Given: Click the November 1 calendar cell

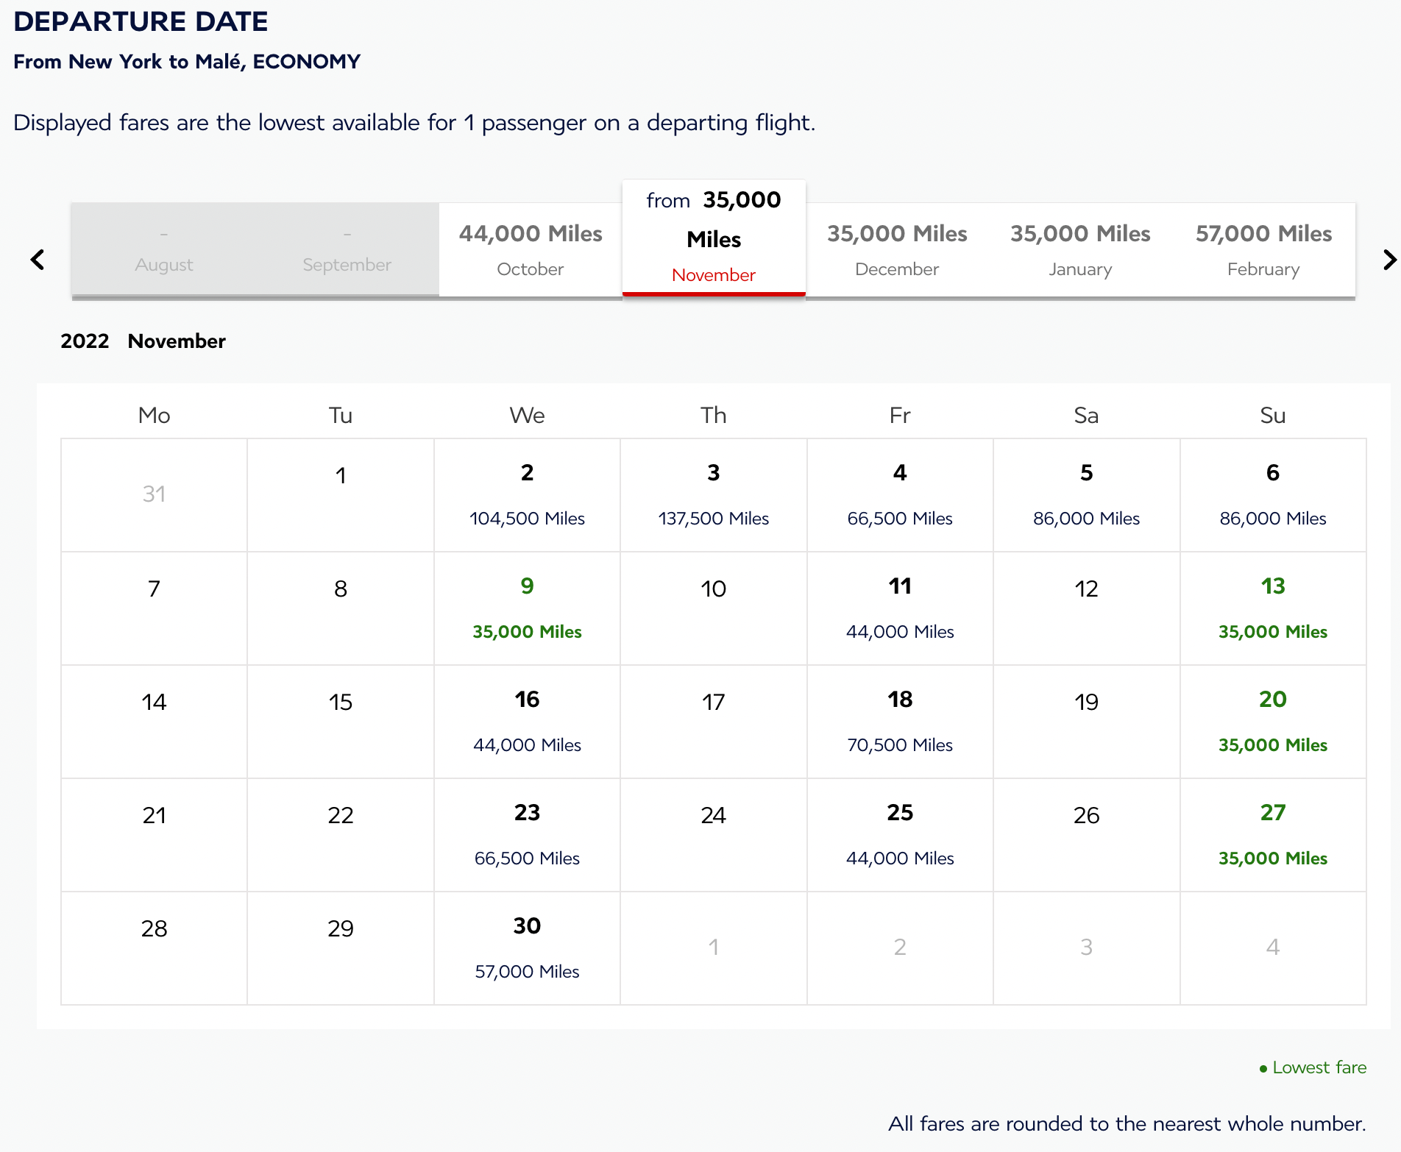Looking at the screenshot, I should click(x=341, y=495).
